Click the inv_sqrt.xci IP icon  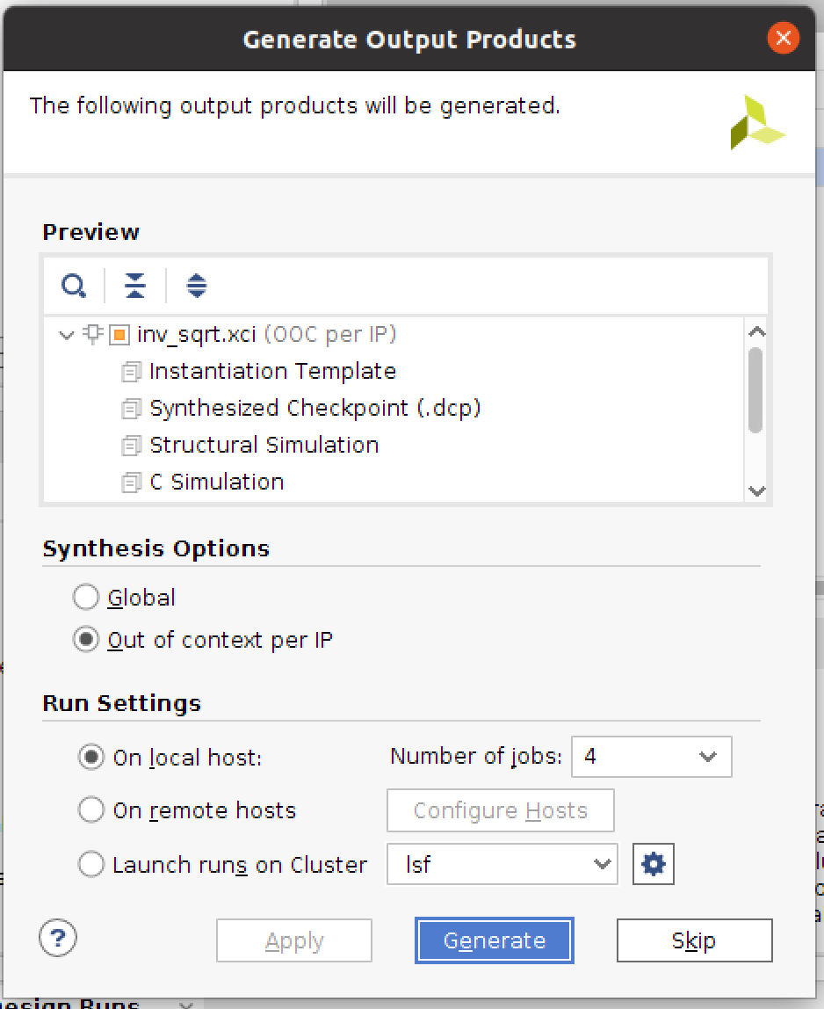119,335
